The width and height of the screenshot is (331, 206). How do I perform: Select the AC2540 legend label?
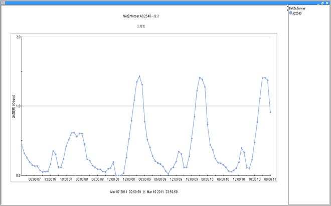pos(297,13)
